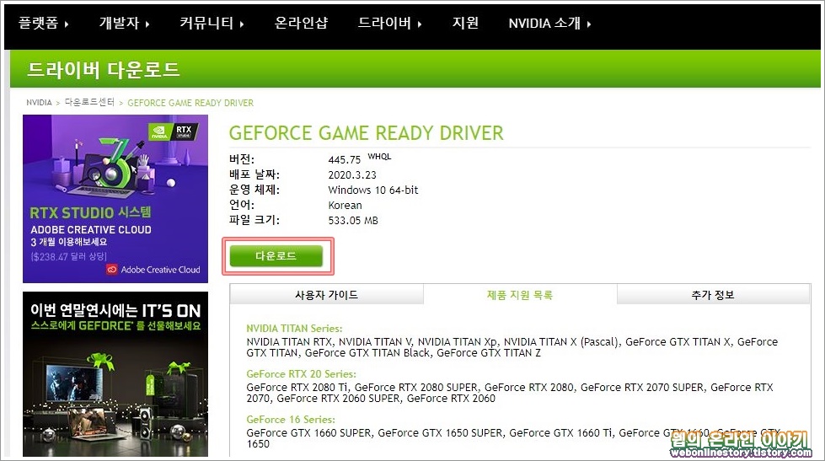
Task: Open the RTX Studio Adobe Creative Cloud banner
Action: [115, 198]
